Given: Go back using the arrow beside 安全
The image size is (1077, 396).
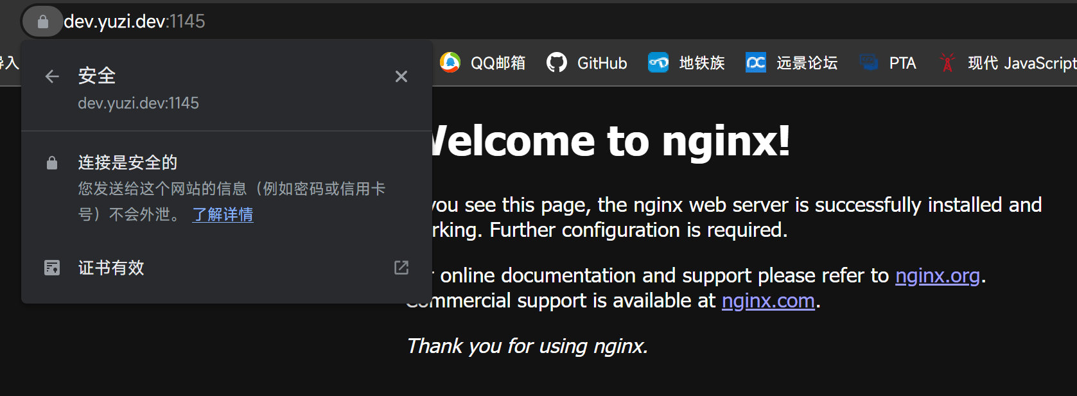Looking at the screenshot, I should [x=52, y=77].
